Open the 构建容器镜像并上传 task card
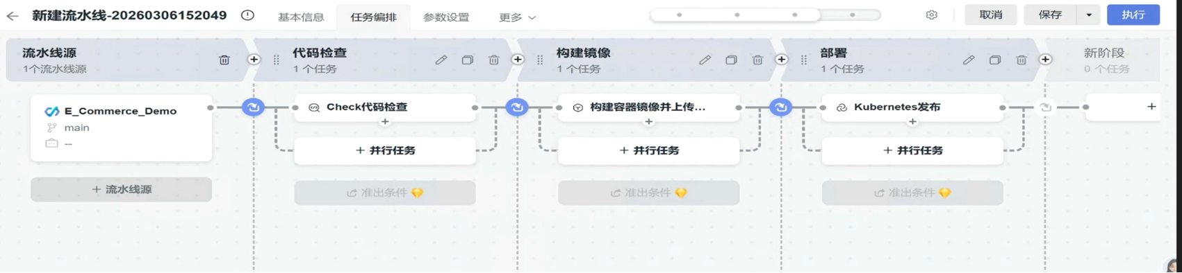 pyautogui.click(x=649, y=107)
